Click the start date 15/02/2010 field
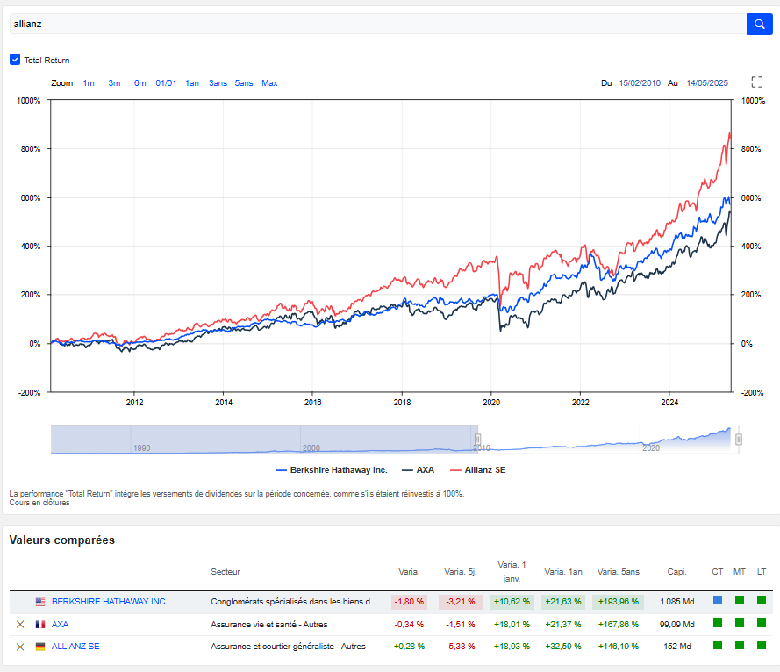The height and width of the screenshot is (672, 780). (x=640, y=83)
